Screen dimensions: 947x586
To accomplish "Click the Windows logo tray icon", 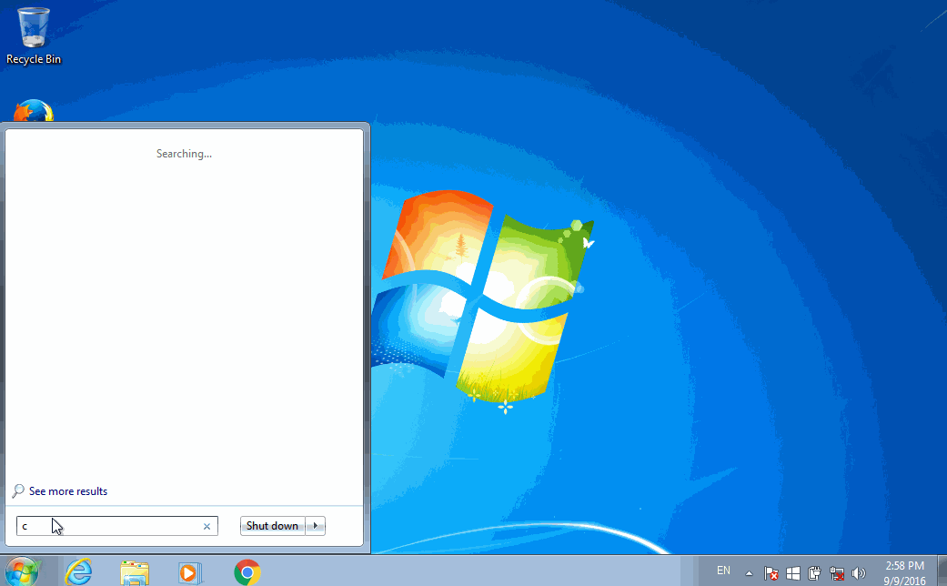I will coord(792,573).
